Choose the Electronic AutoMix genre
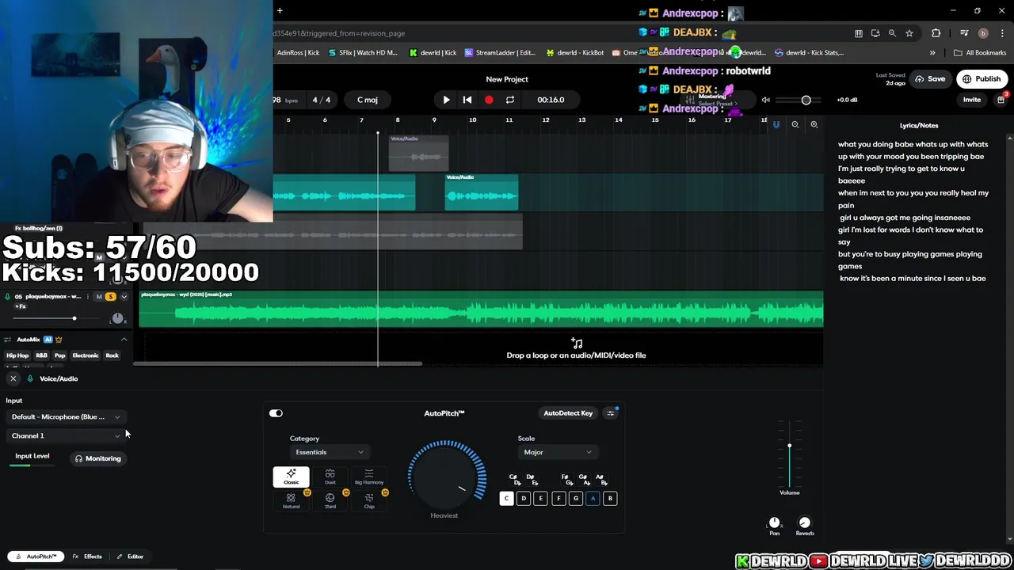This screenshot has height=570, width=1014. [86, 355]
